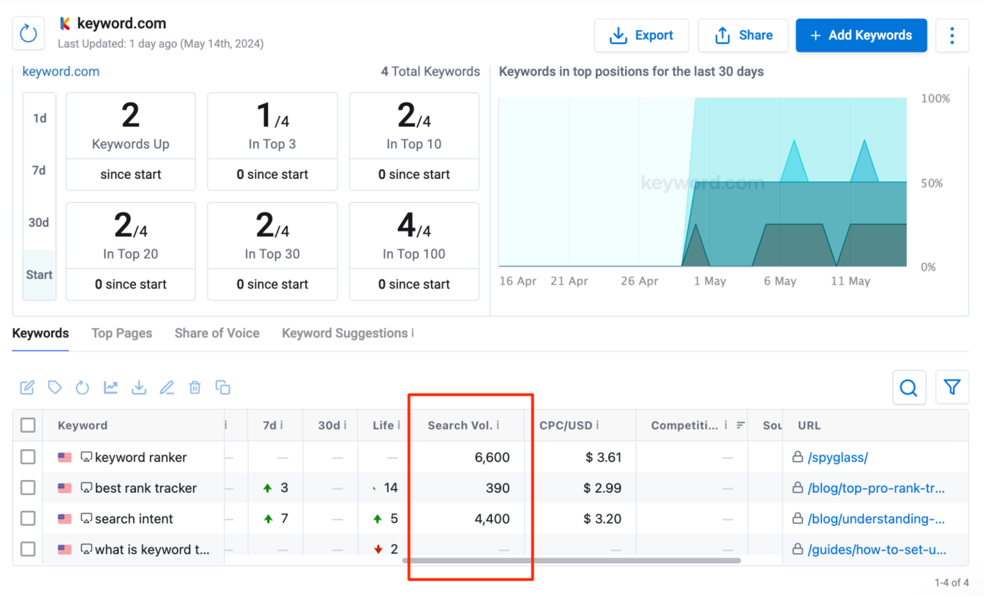Image resolution: width=984 pixels, height=596 pixels.
Task: Open the three-dot overflow menu top right
Action: [953, 35]
